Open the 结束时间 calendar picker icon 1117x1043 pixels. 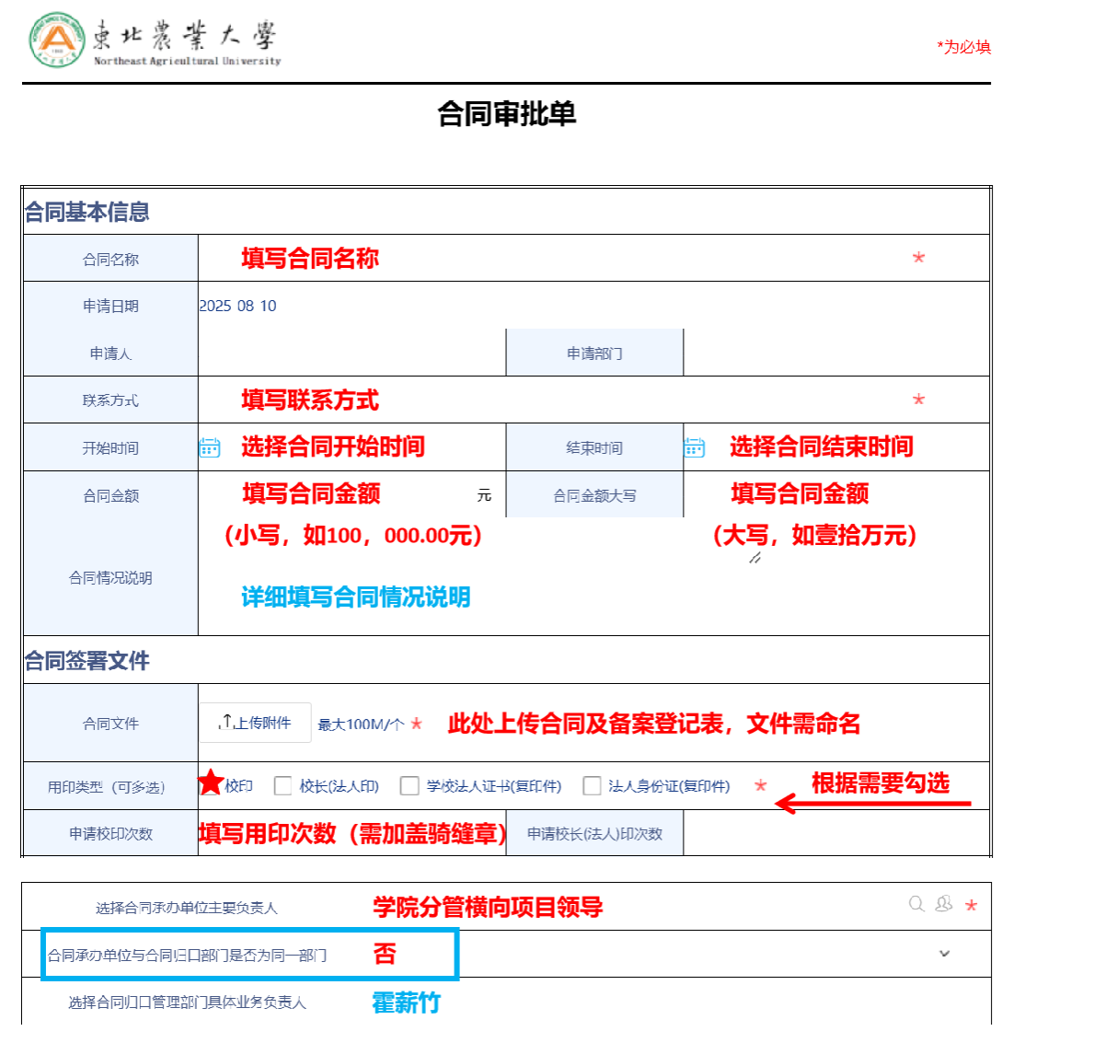click(x=695, y=448)
